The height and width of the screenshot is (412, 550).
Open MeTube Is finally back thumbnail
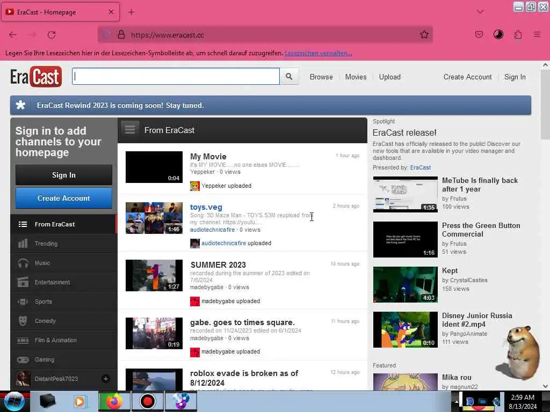click(x=405, y=194)
